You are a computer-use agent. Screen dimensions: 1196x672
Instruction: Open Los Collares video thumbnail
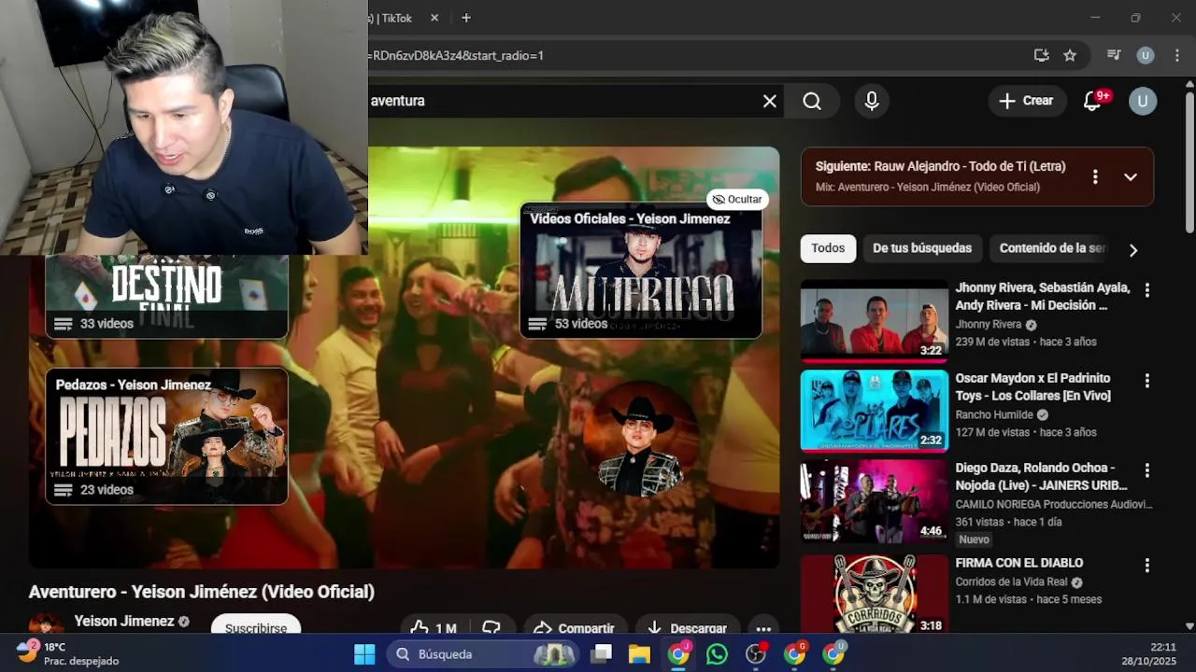click(x=875, y=411)
